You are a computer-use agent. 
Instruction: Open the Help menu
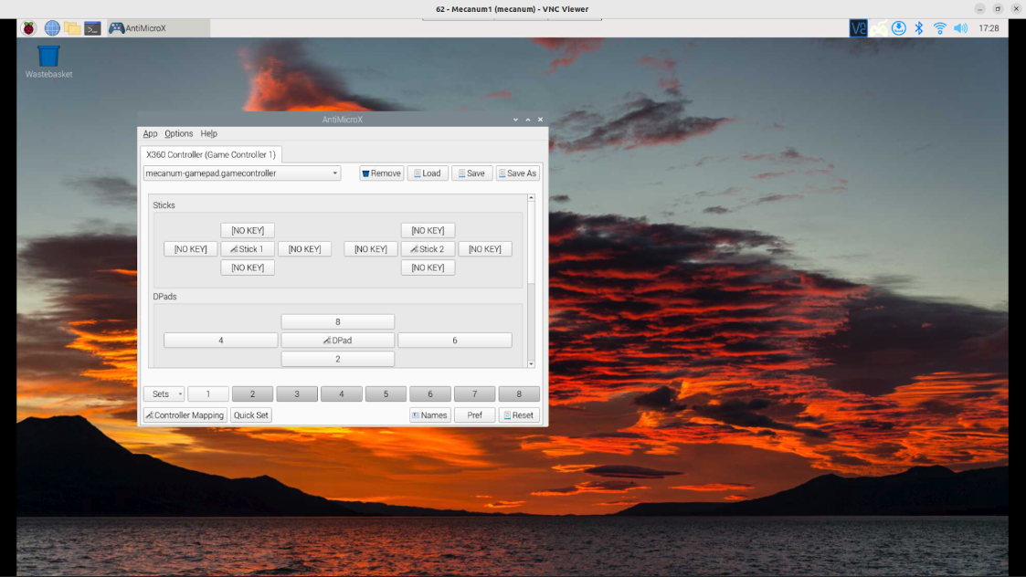(x=209, y=134)
